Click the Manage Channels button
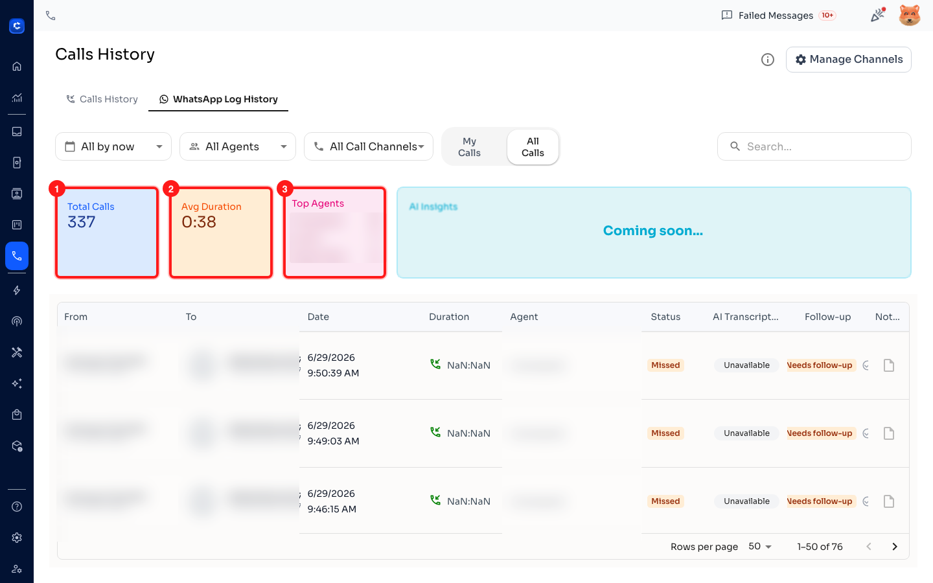The image size is (933, 583). click(x=849, y=60)
